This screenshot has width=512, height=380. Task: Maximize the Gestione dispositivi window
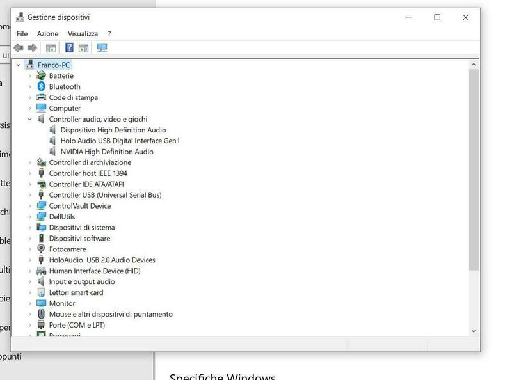437,17
